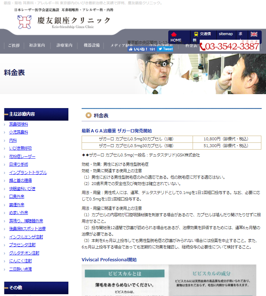
Task: Open the プラセンタ注射 sidebar link
Action: click(22, 245)
